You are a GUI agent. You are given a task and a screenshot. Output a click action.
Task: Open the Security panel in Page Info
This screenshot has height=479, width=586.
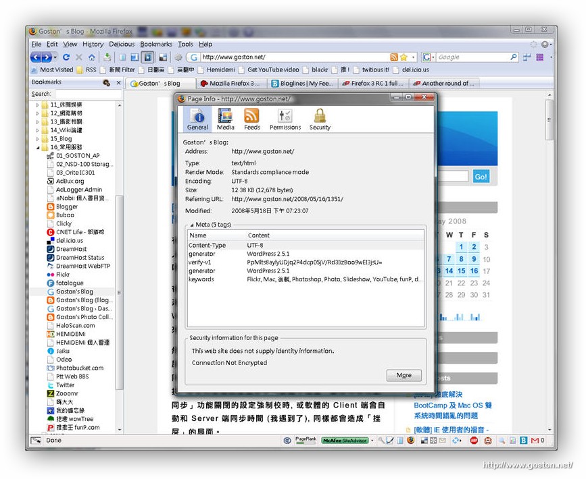pyautogui.click(x=320, y=119)
